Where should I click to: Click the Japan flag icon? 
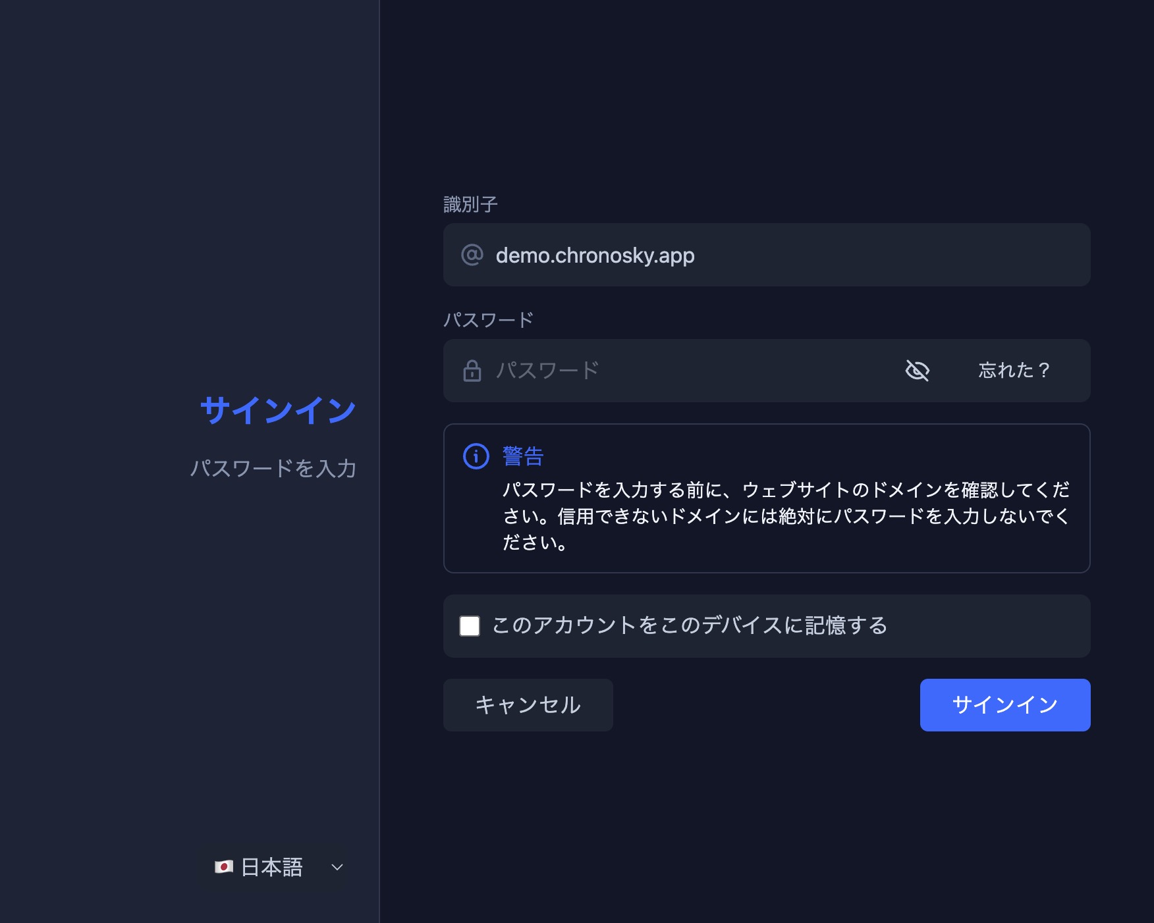pyautogui.click(x=224, y=867)
